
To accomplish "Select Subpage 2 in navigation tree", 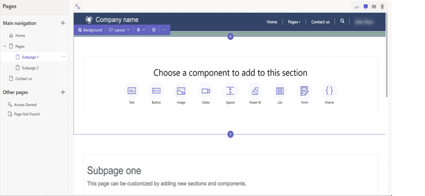I will (30, 68).
